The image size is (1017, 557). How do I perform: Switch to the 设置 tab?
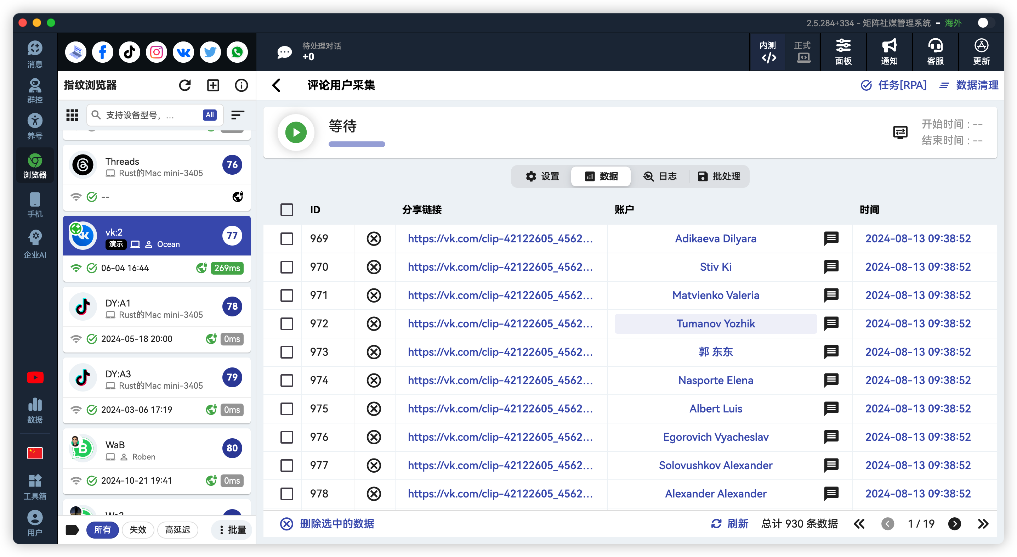(542, 176)
